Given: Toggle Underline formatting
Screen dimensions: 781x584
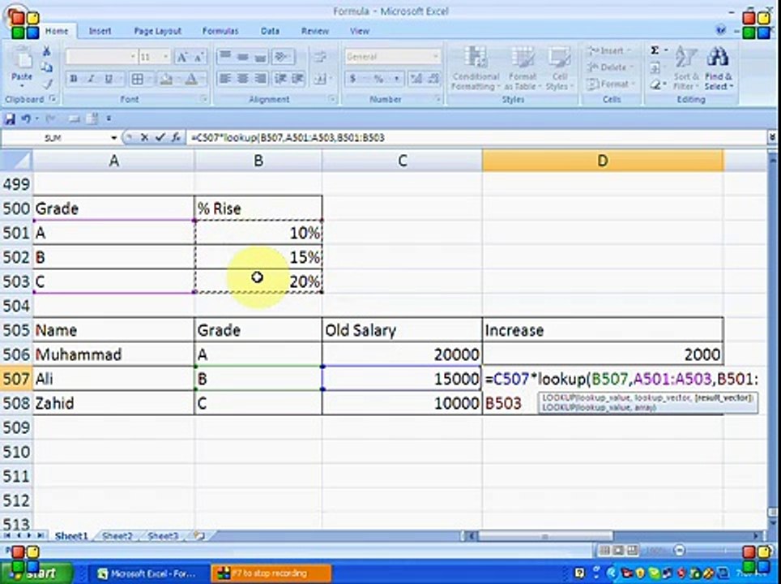Looking at the screenshot, I should (108, 79).
